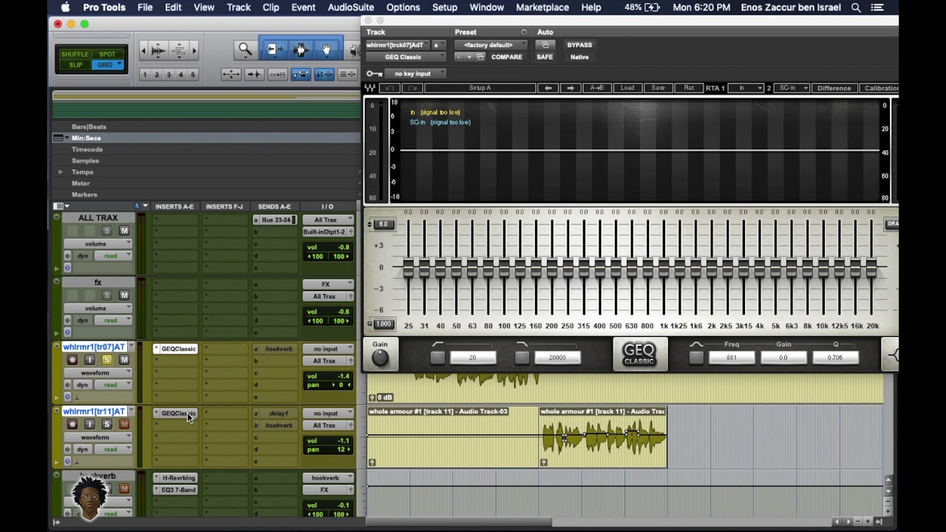Click the plugin Load button
The image size is (946, 532).
[x=627, y=88]
